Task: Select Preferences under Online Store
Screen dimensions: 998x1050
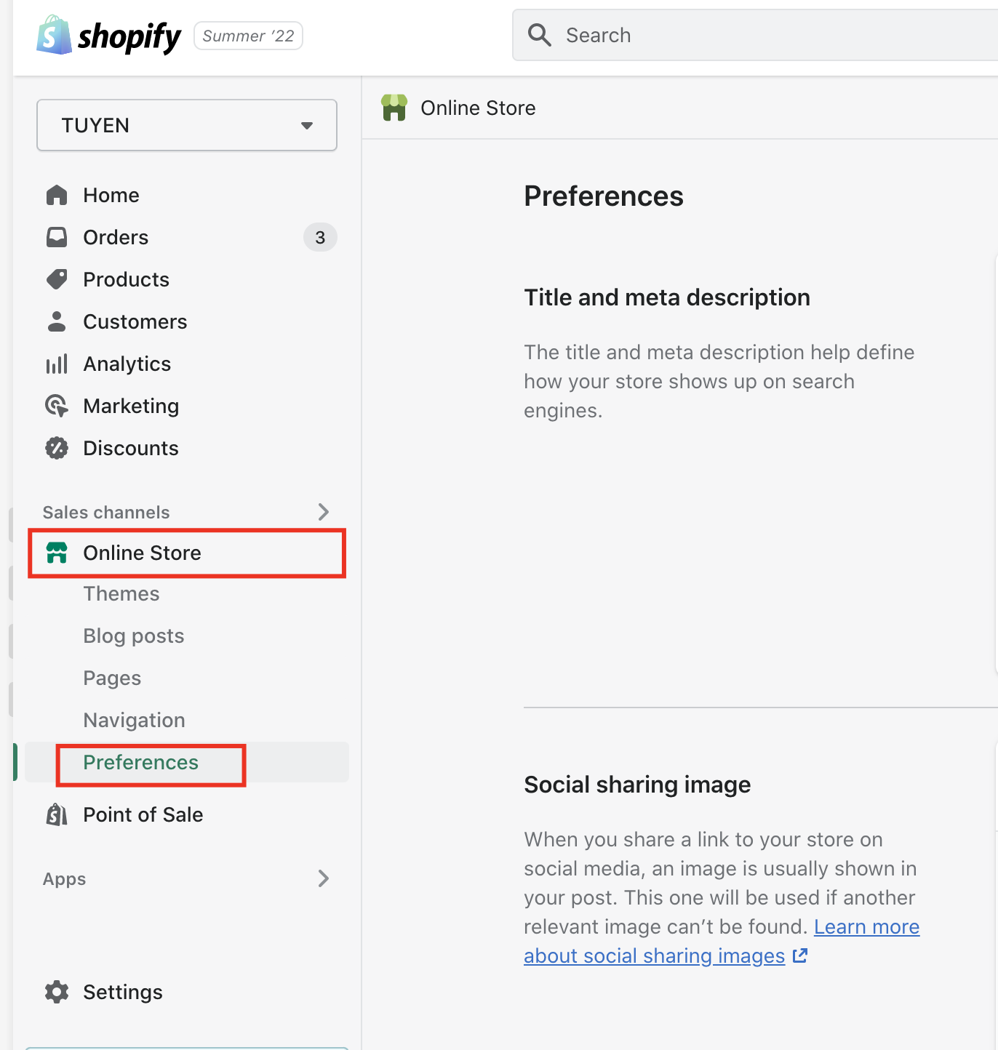Action: 141,762
